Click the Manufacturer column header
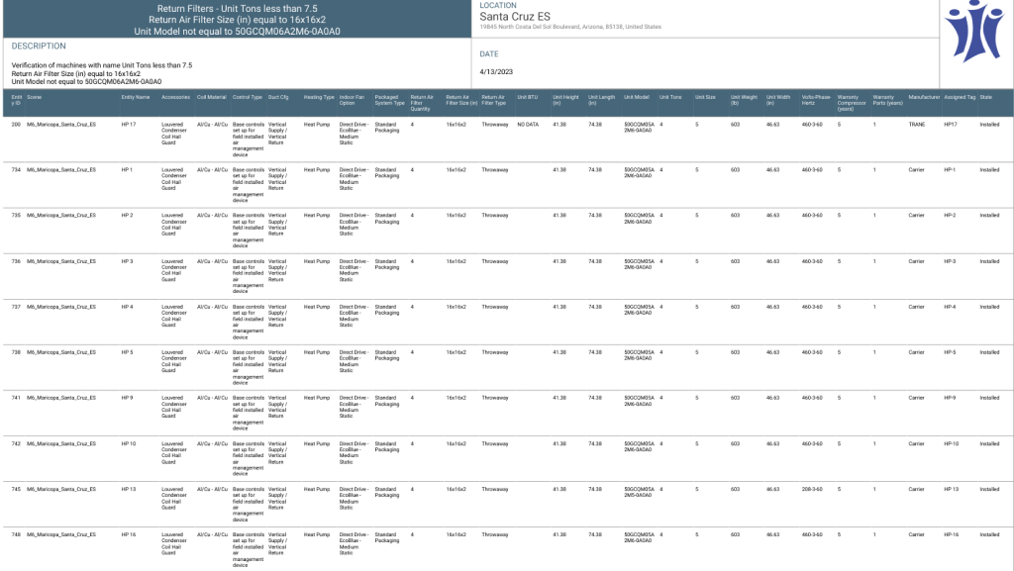This screenshot has height=571, width=1014. [923, 98]
